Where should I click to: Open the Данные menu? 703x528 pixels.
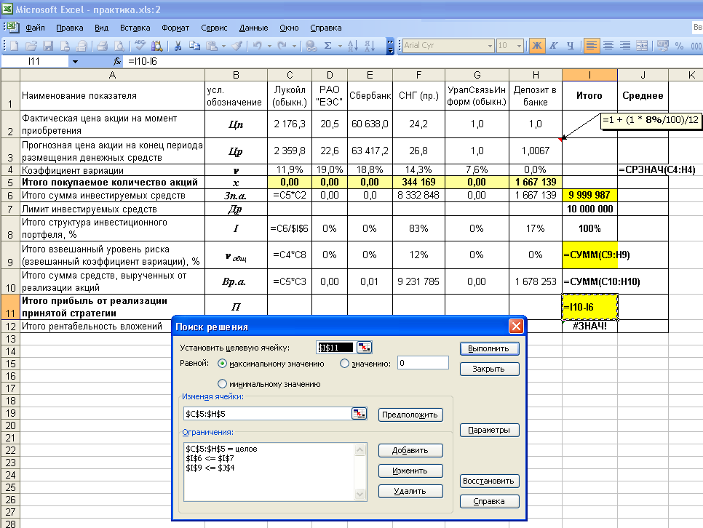253,28
